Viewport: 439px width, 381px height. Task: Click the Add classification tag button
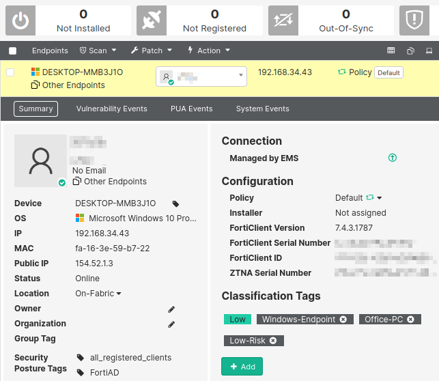click(242, 367)
